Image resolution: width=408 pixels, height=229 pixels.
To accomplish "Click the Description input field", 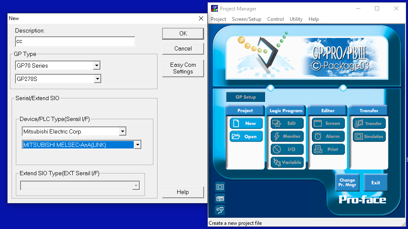I will coord(75,41).
